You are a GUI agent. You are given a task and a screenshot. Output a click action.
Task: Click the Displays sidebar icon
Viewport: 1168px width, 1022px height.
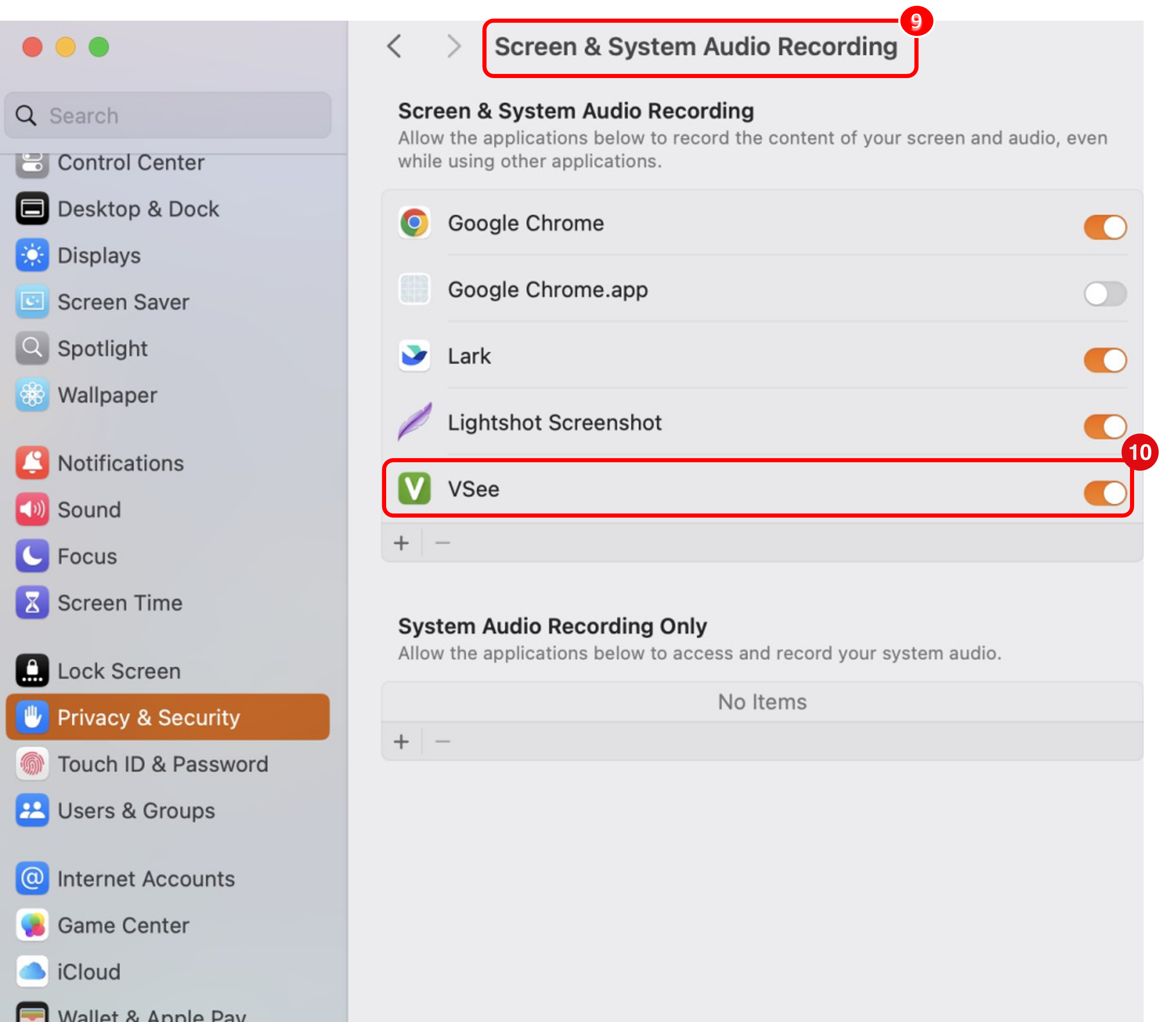point(32,255)
